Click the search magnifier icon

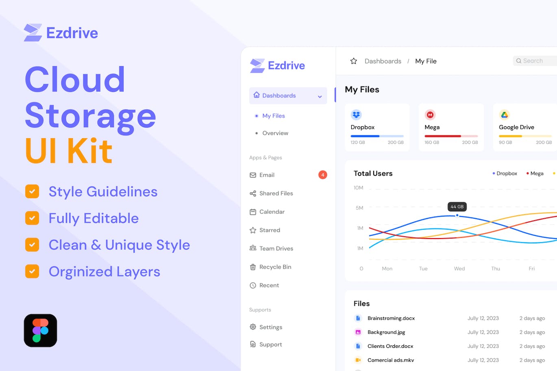click(519, 61)
